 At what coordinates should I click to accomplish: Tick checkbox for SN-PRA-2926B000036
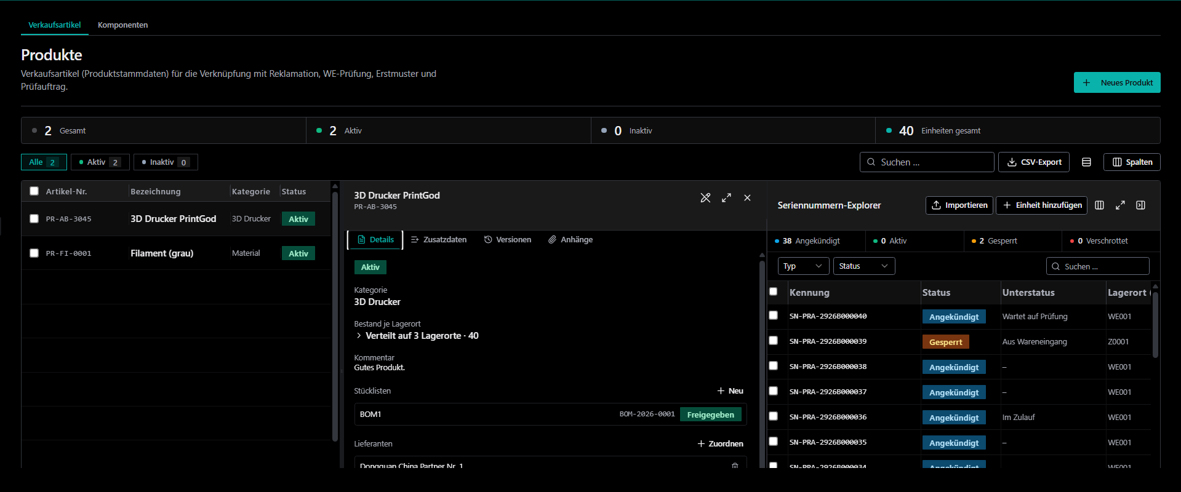tap(773, 416)
